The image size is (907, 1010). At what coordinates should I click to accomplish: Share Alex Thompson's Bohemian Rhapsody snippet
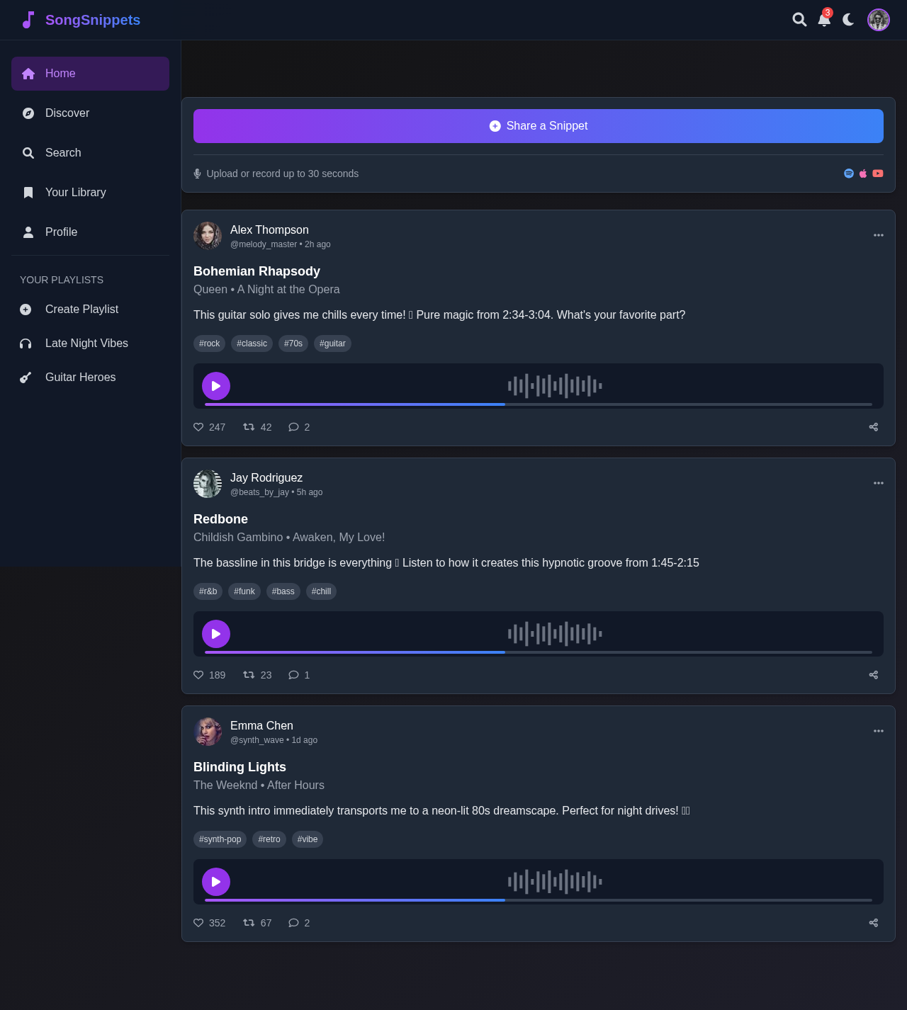873,427
